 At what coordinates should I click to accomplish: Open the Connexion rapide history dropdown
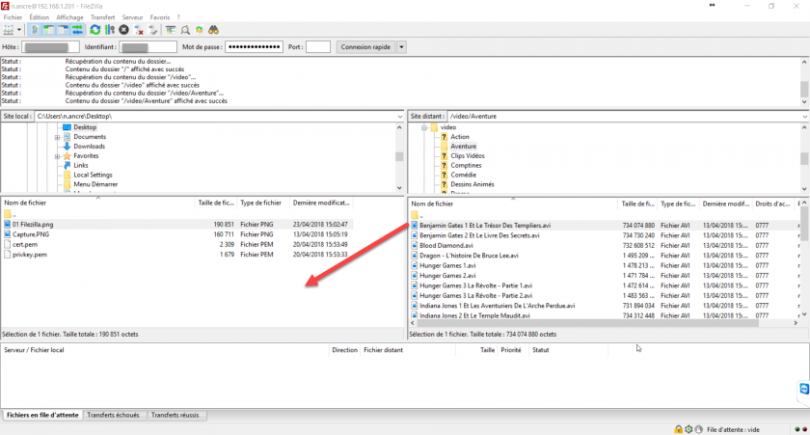point(401,47)
